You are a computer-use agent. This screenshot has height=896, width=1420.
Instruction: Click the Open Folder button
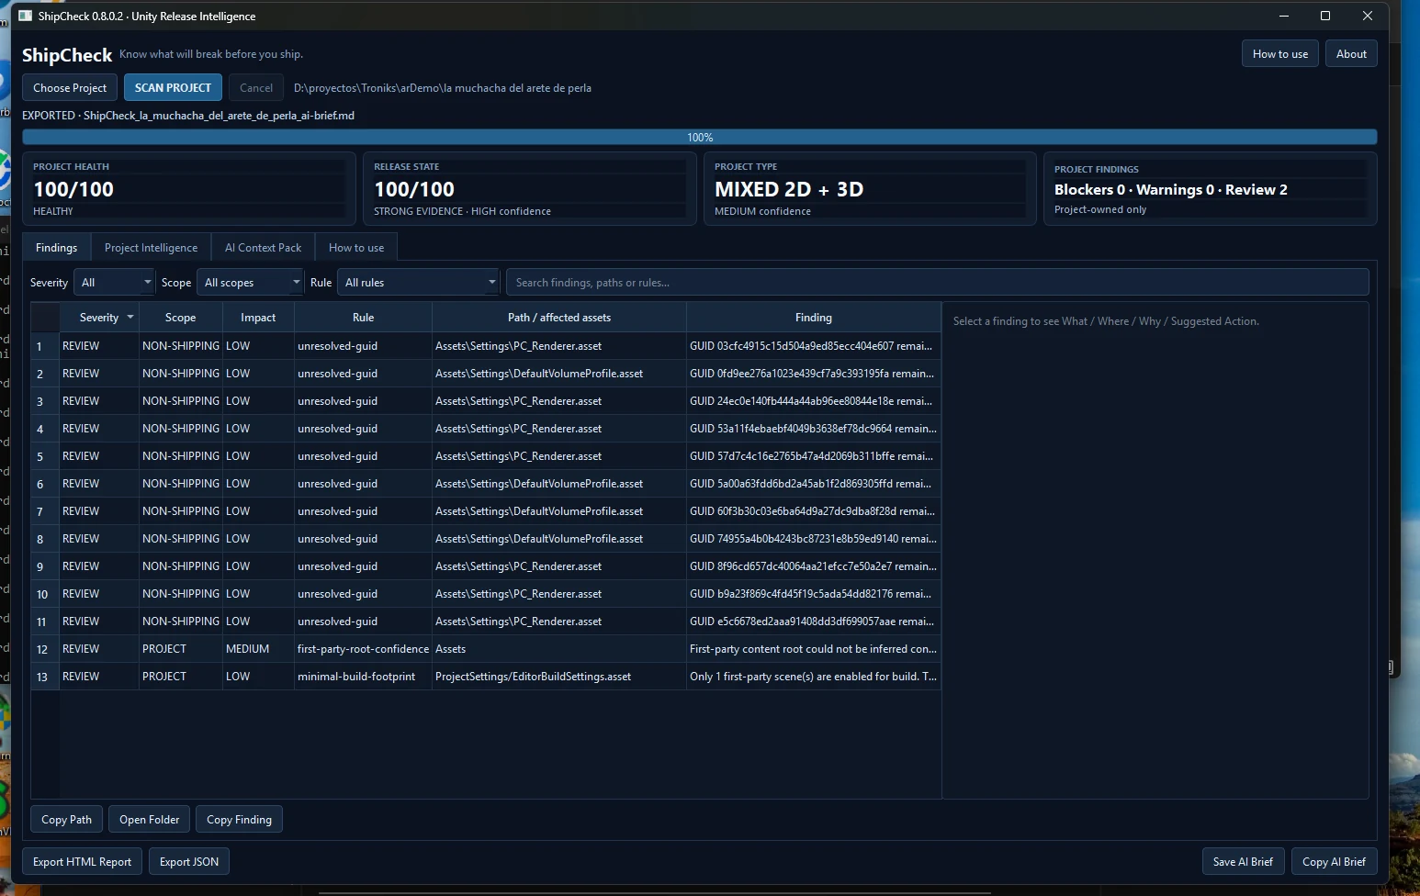(150, 820)
